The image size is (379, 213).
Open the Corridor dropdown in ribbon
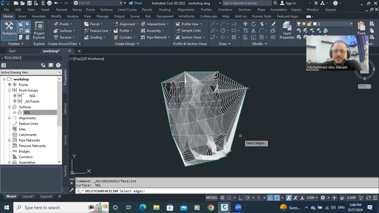click(124, 37)
